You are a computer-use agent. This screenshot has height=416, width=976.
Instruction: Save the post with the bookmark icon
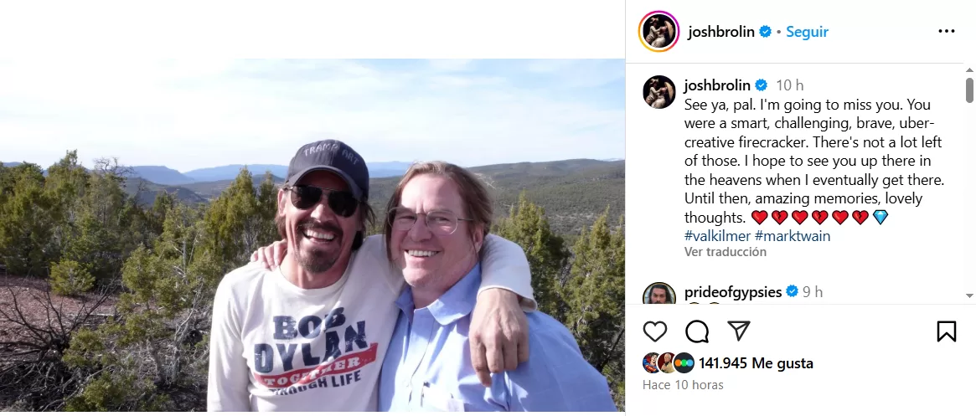click(946, 331)
